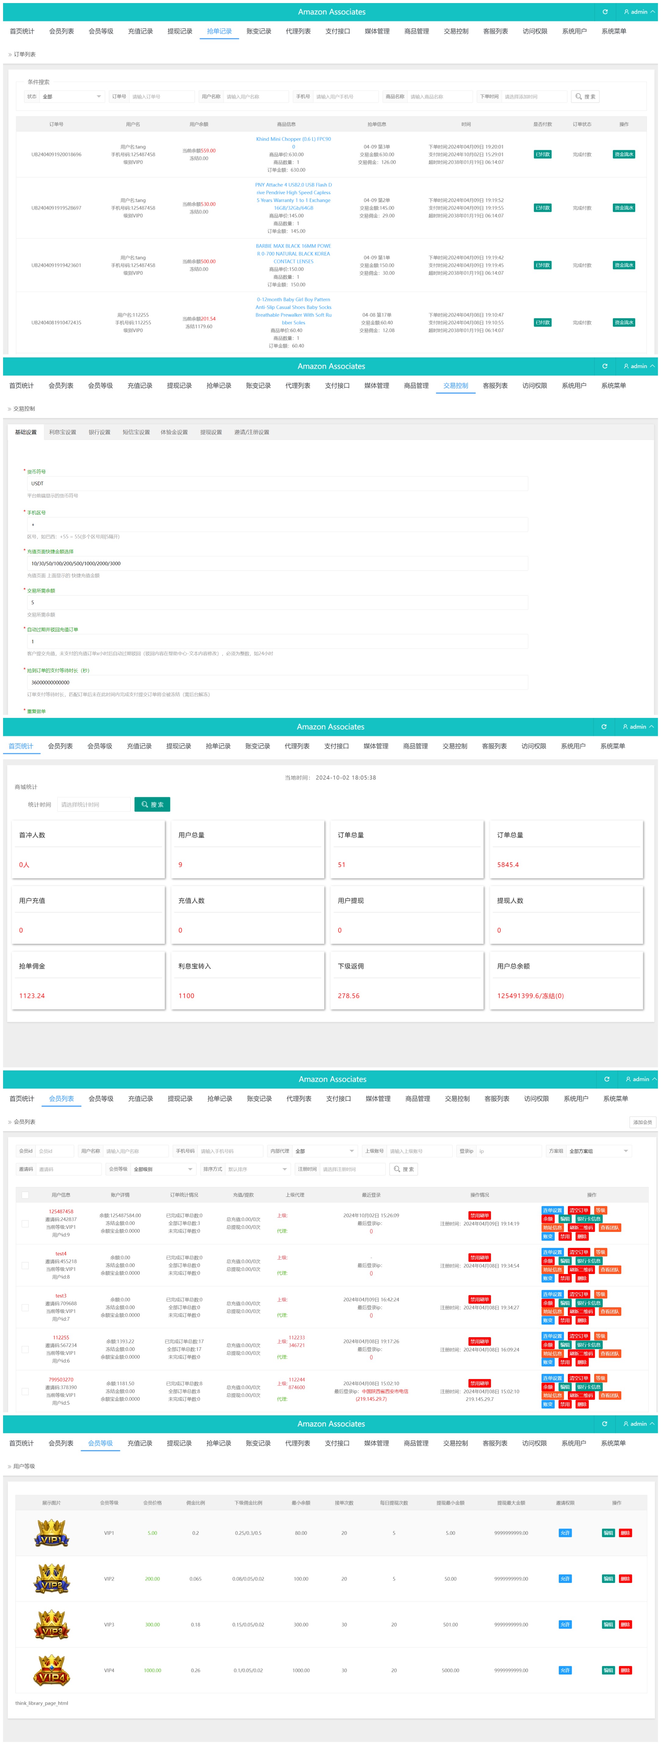Click the refresh icon above the 用户等级 page
This screenshot has width=661, height=1745.
point(604,1423)
